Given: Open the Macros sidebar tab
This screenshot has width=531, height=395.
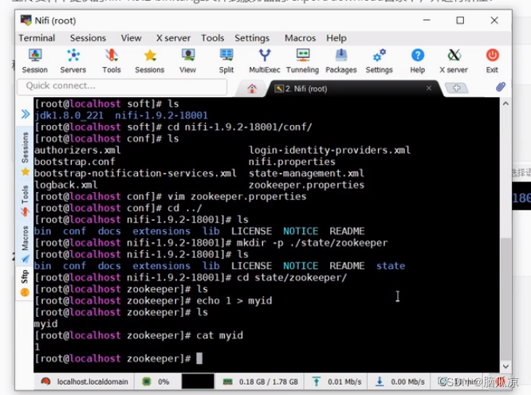Looking at the screenshot, I should pyautogui.click(x=26, y=244).
